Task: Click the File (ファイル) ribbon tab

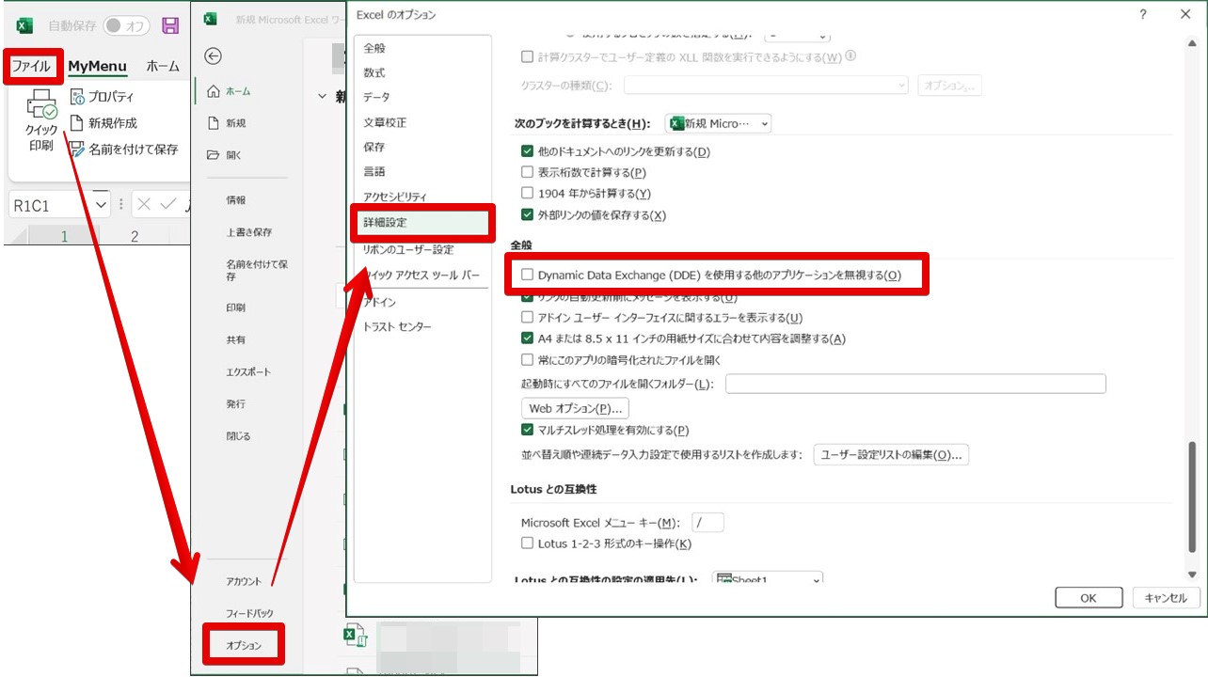Action: (32, 66)
